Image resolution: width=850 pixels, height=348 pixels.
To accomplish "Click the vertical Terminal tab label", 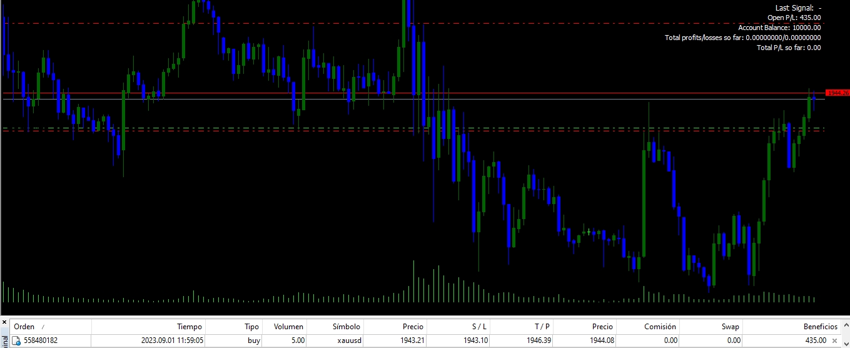I will 4,341.
